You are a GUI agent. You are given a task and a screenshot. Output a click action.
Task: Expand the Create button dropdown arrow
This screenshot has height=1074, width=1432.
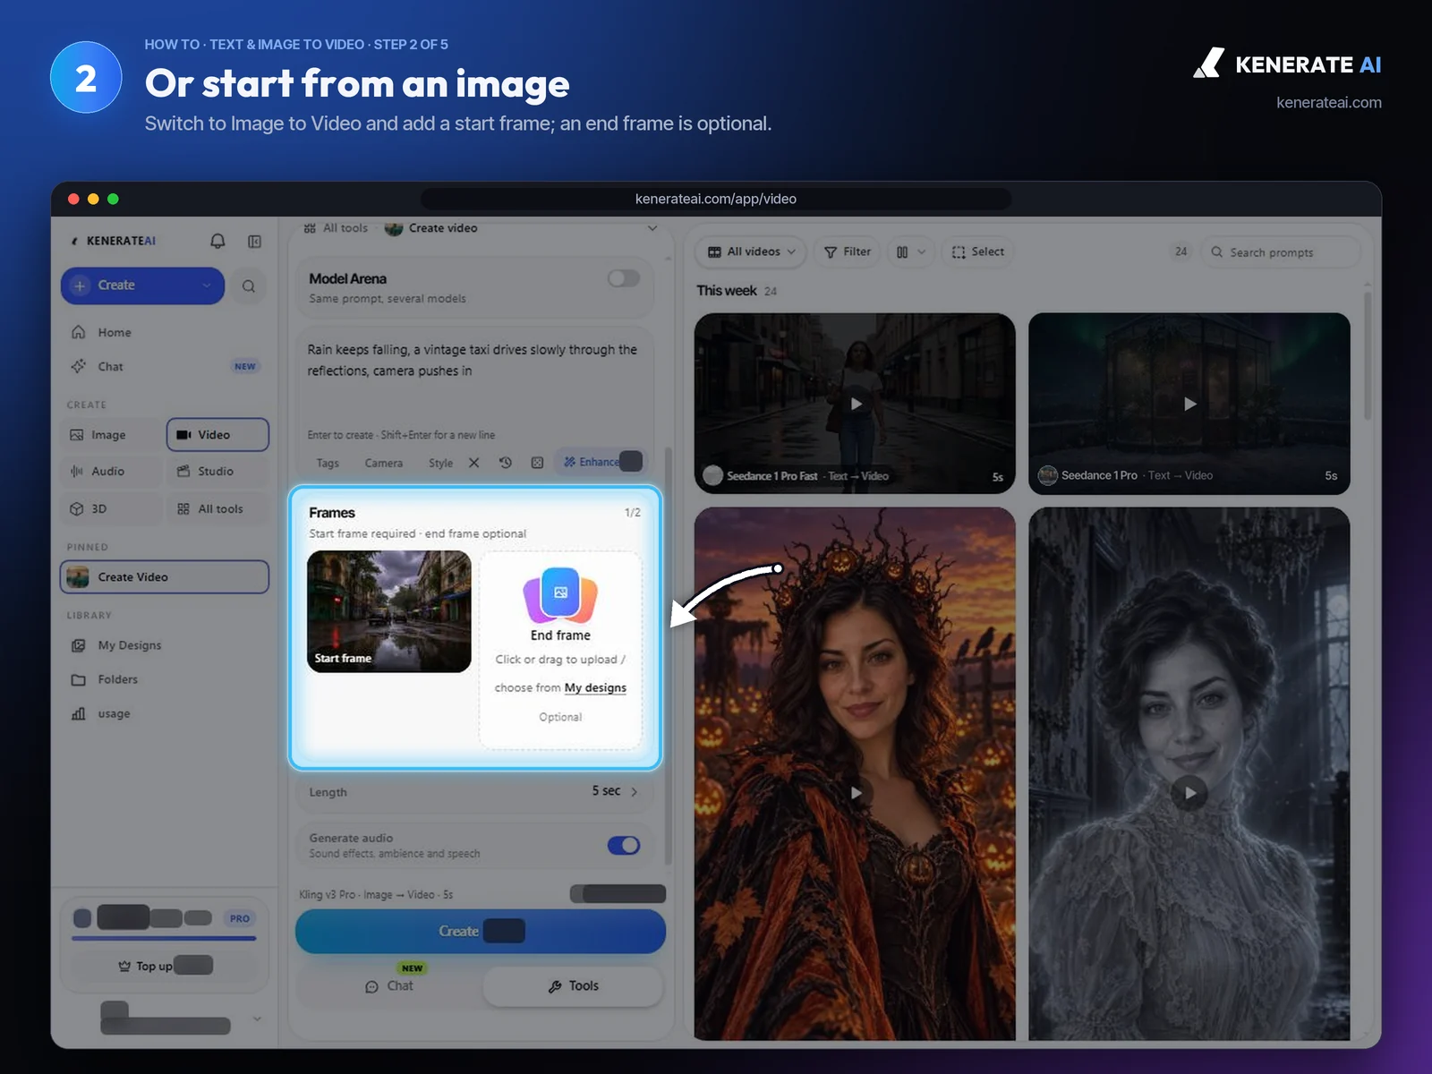(207, 286)
